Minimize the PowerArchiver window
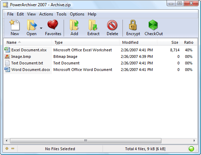The image size is (201, 155). (x=171, y=3)
